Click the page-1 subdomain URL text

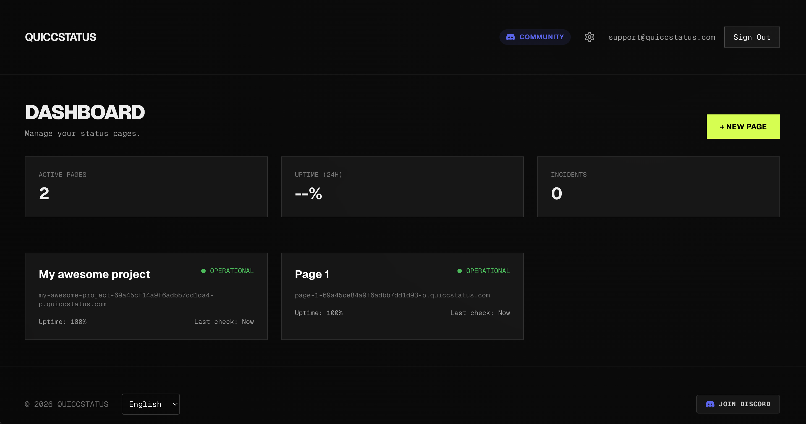(x=392, y=295)
